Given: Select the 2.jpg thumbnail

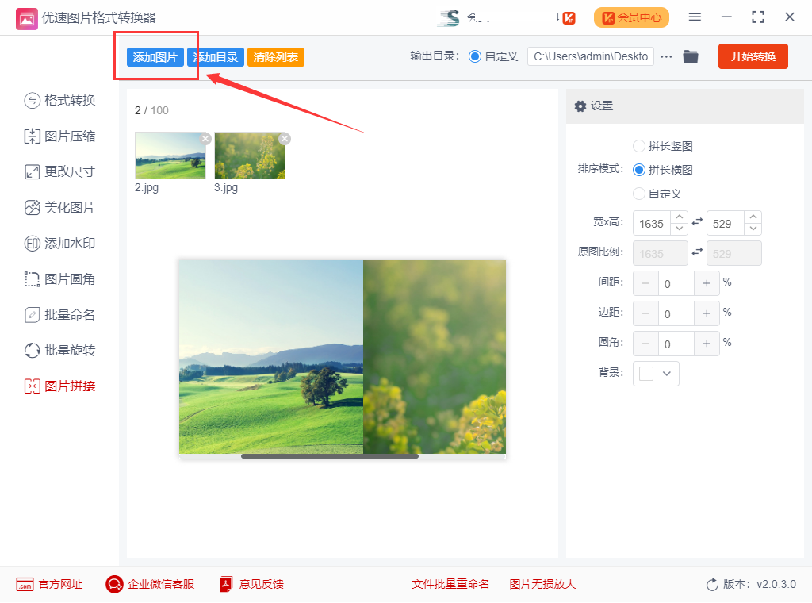Looking at the screenshot, I should (x=170, y=156).
